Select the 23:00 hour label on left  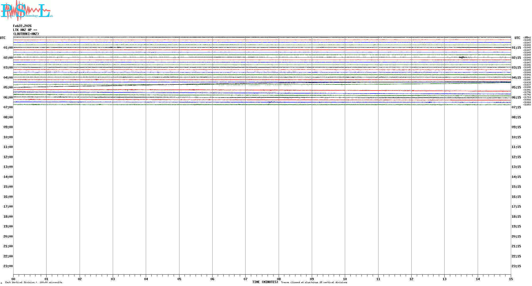[8, 266]
